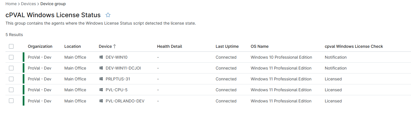Sort by cpval Windows License Check column

pos(354,46)
